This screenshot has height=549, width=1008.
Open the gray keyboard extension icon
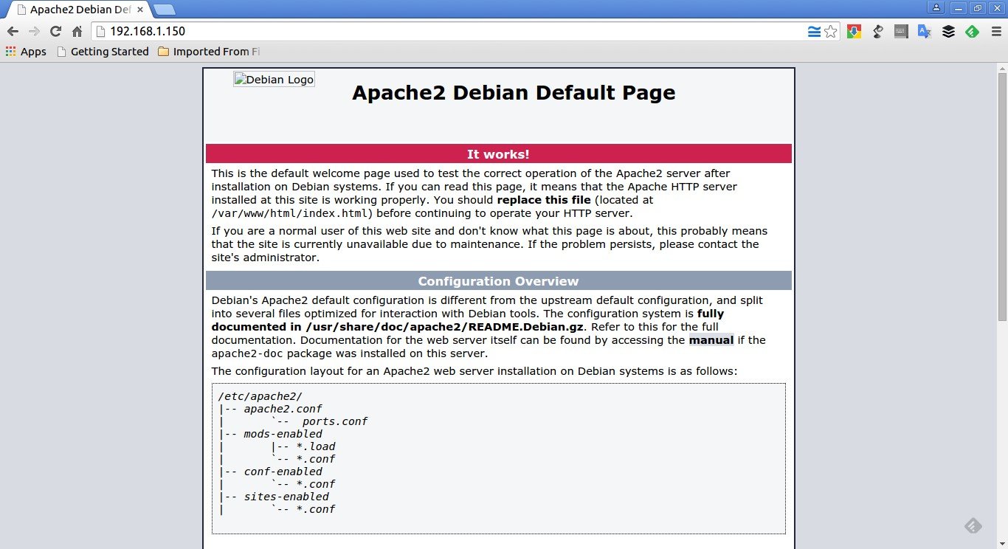tap(901, 31)
